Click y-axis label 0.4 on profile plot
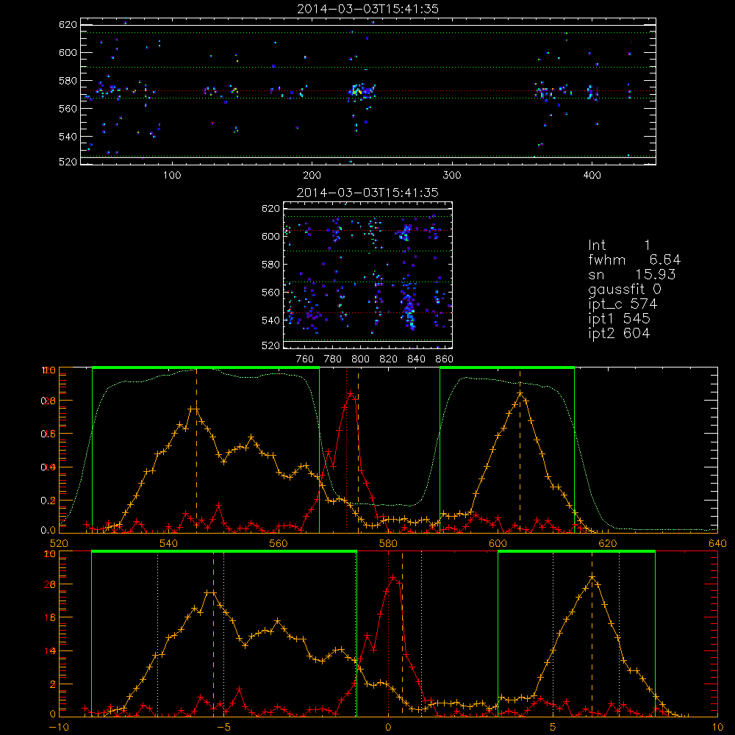The width and height of the screenshot is (735, 735). pos(49,467)
